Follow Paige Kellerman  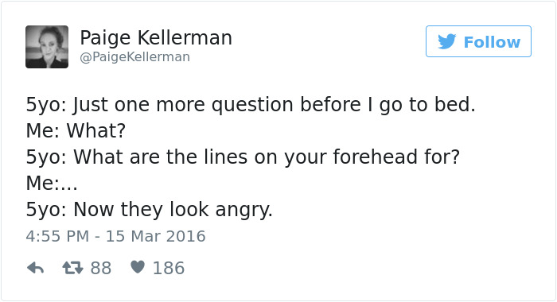[x=478, y=41]
